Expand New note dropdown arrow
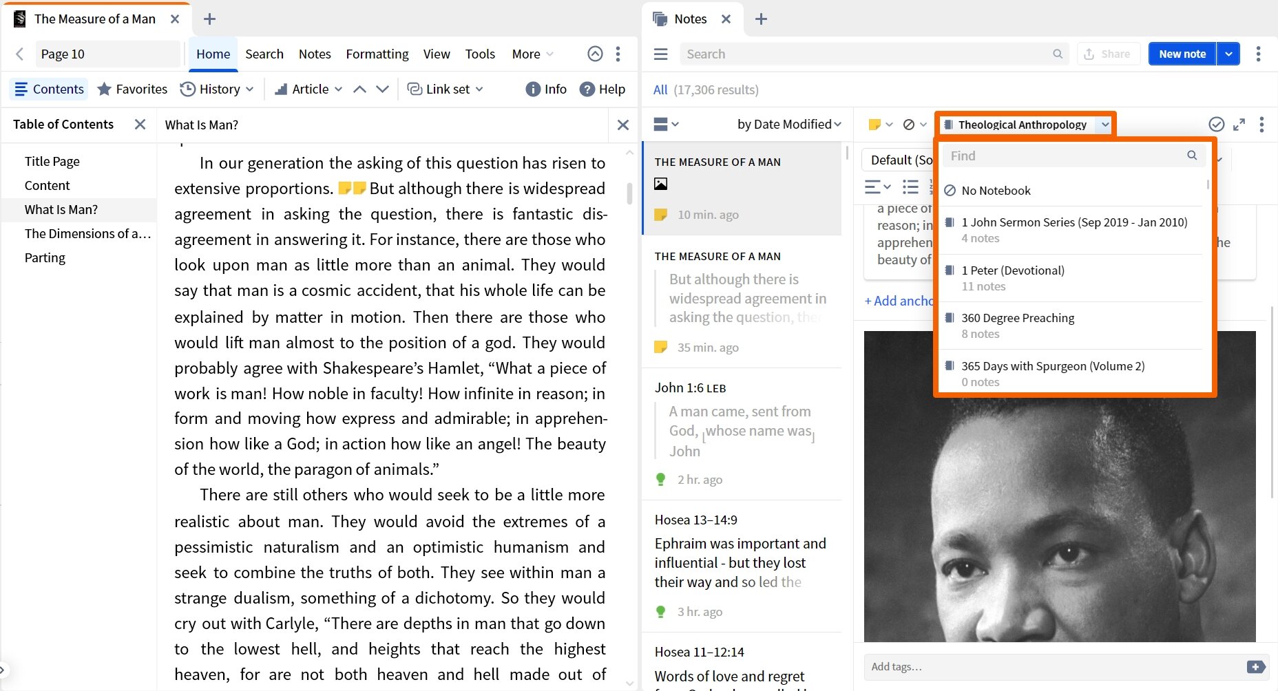The image size is (1278, 691). tap(1228, 54)
